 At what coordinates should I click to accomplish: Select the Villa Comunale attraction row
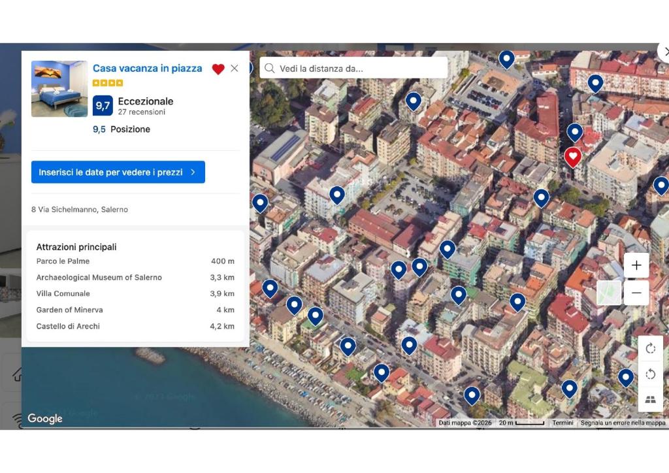(x=135, y=293)
